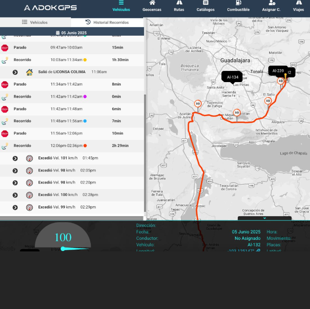Image resolution: width=310 pixels, height=309 pixels.
Task: Click the stop icon for 11:34am Parado
Action: tap(5, 85)
